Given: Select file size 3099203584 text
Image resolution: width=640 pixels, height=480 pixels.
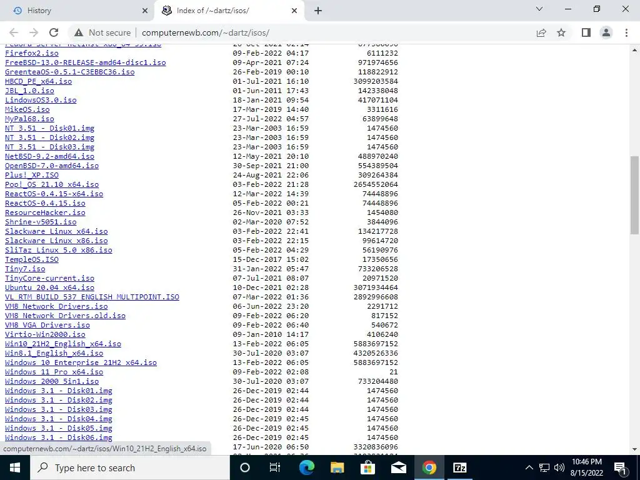Looking at the screenshot, I should pyautogui.click(x=376, y=81).
